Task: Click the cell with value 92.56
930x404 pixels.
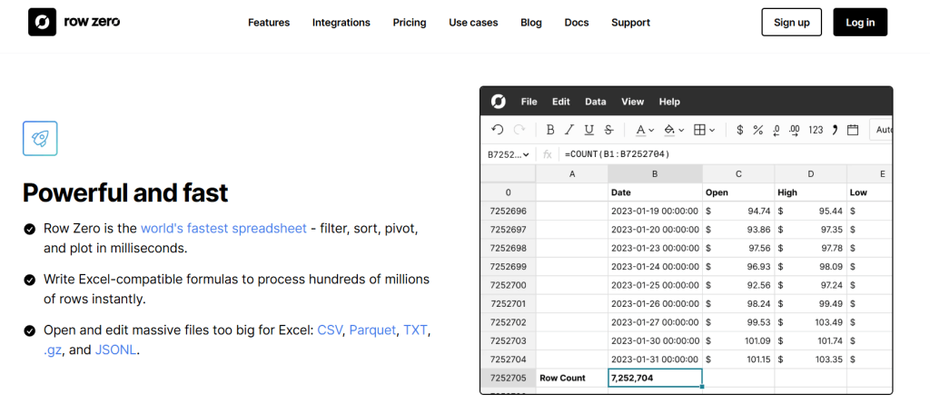Action: (738, 285)
